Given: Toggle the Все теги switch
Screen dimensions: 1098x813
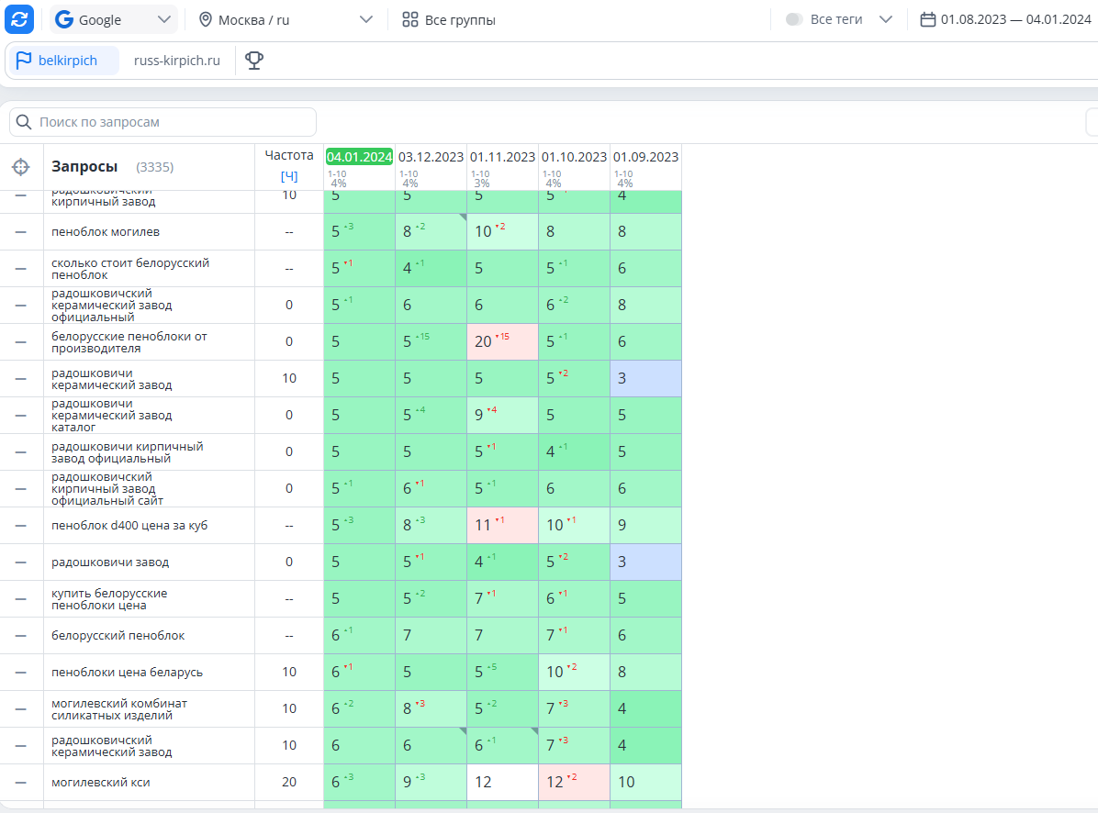Looking at the screenshot, I should pyautogui.click(x=794, y=19).
